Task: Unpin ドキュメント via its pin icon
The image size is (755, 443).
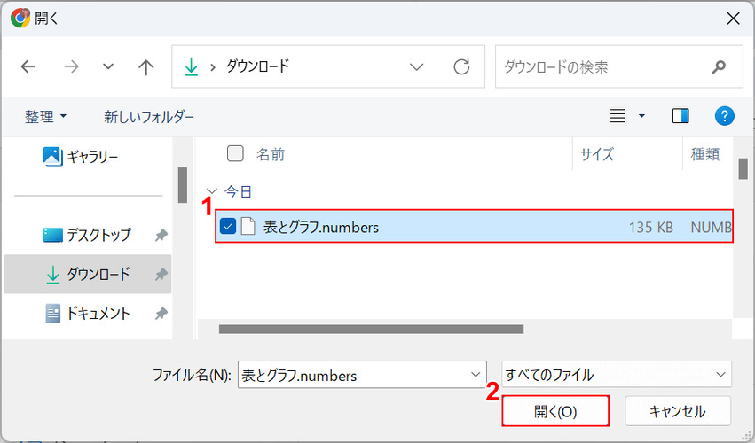Action: point(161,315)
